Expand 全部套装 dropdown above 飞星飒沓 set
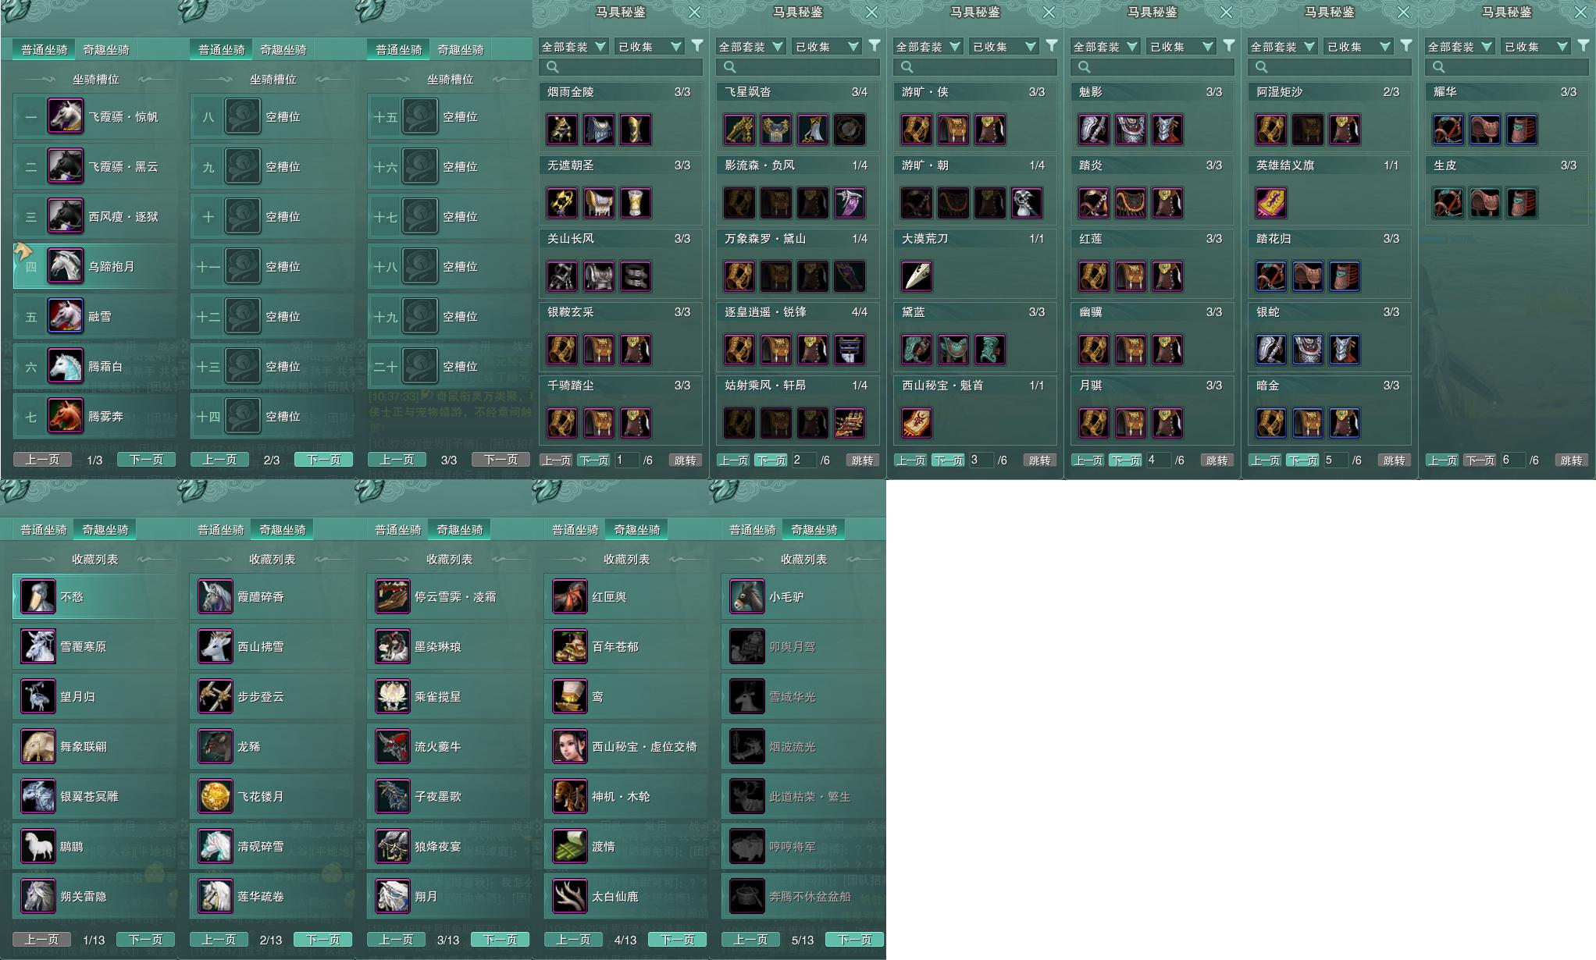The width and height of the screenshot is (1596, 960). pyautogui.click(x=751, y=47)
